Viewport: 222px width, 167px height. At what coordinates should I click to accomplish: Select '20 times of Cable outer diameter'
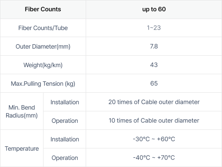click(154, 102)
